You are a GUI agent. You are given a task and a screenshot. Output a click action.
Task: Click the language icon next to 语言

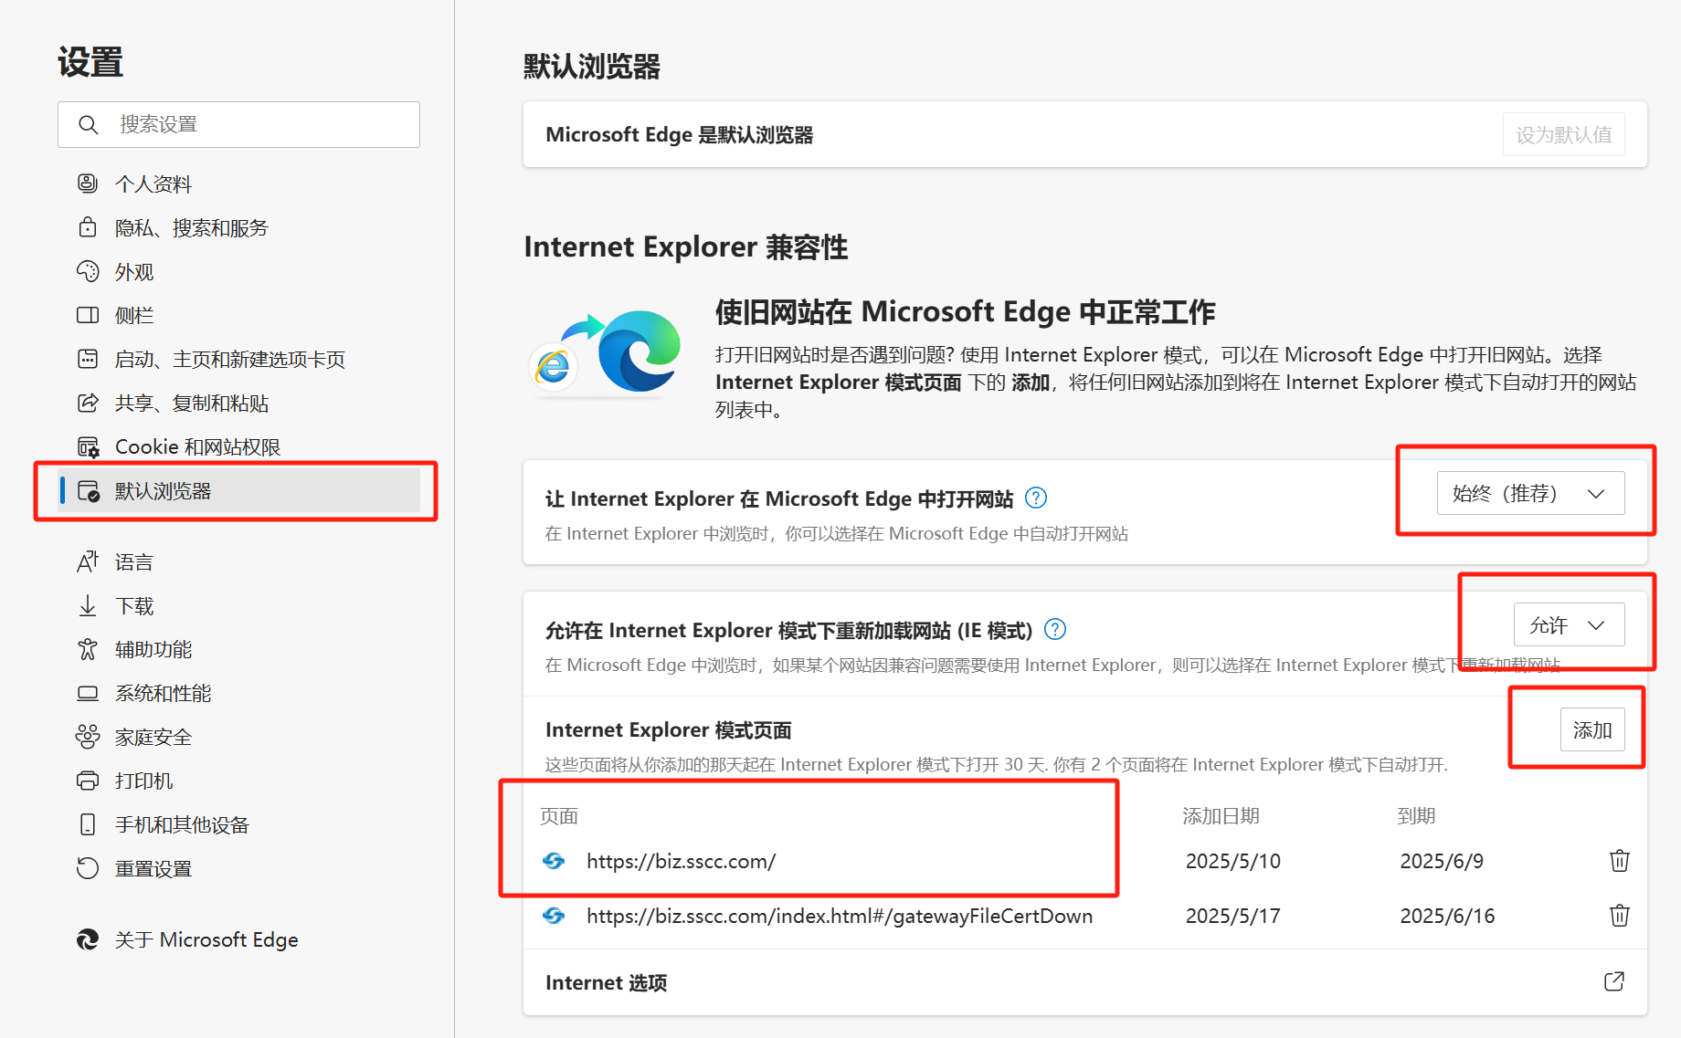[88, 561]
